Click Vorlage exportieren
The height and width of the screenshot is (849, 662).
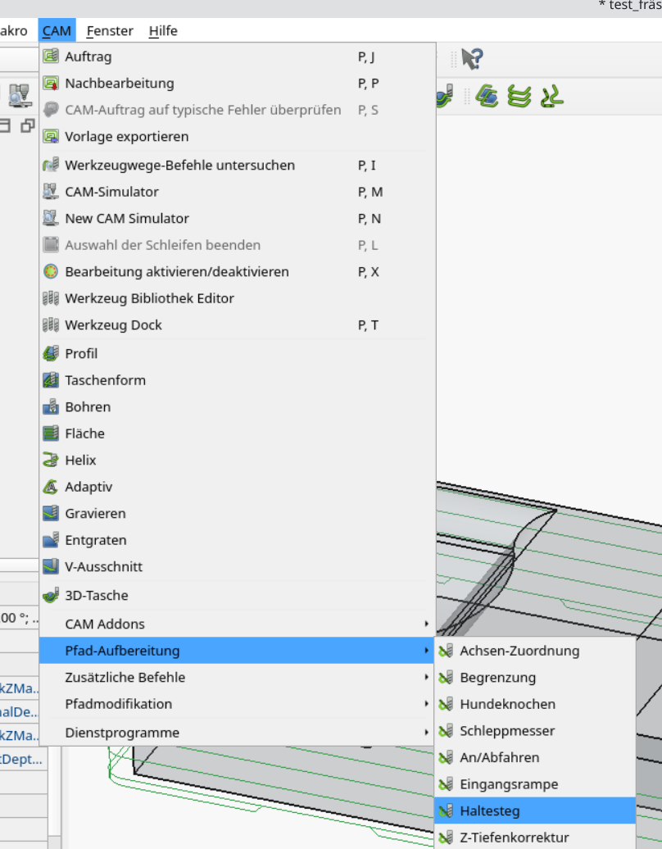tap(126, 137)
